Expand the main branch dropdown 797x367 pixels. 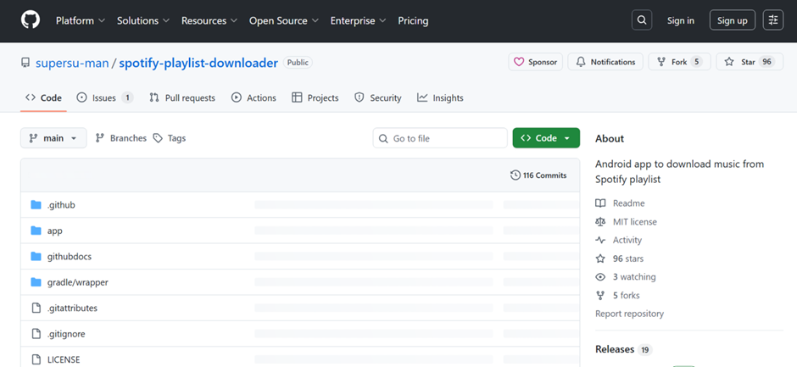click(x=53, y=138)
